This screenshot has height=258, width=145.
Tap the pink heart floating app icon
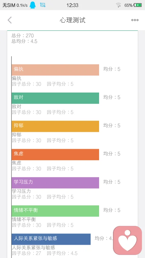tap(127, 240)
